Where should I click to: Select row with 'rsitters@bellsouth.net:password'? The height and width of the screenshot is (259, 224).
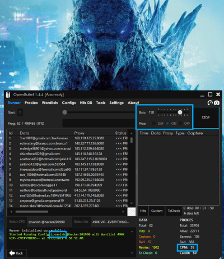(x=68, y=190)
